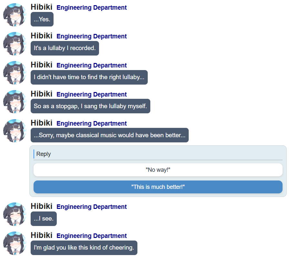Click the "I didn't have time to find the right lullaby..." bubble
The image size is (289, 257).
(x=89, y=77)
